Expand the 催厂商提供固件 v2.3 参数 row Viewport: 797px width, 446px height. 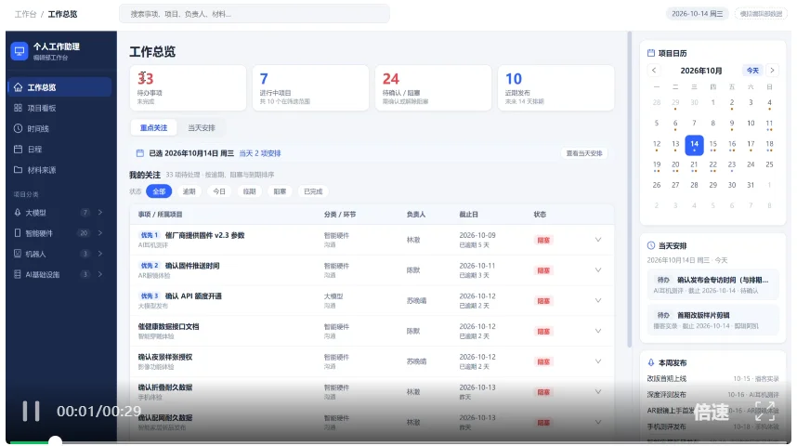point(598,240)
